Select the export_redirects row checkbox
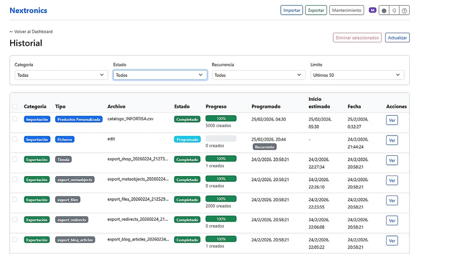Screen dimensions: 451x254 pos(15,220)
